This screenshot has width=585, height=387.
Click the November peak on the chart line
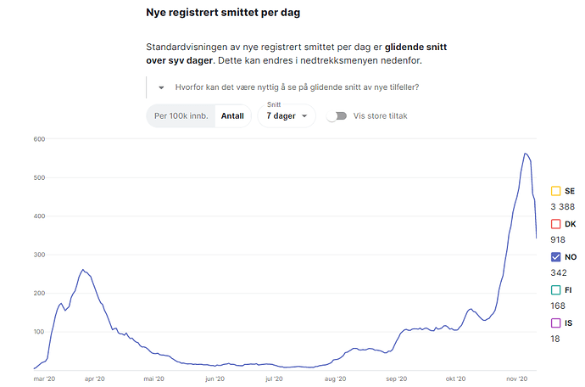[526, 154]
